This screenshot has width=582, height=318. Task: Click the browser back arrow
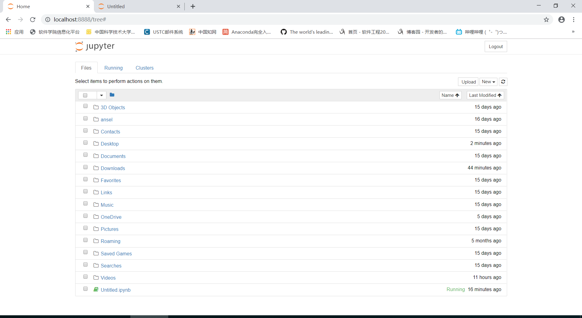[8, 19]
